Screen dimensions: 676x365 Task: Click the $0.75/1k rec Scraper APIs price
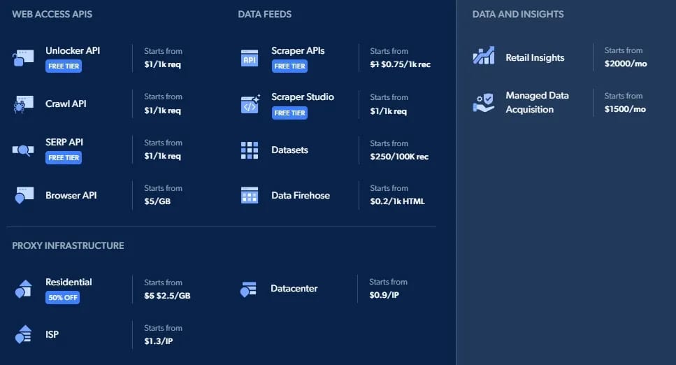click(405, 64)
